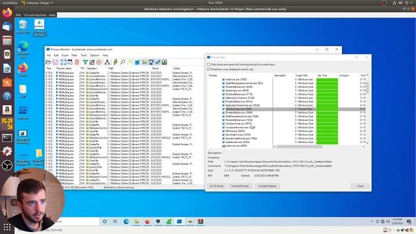Open the Event menu in Process Monitor

(x=65, y=55)
